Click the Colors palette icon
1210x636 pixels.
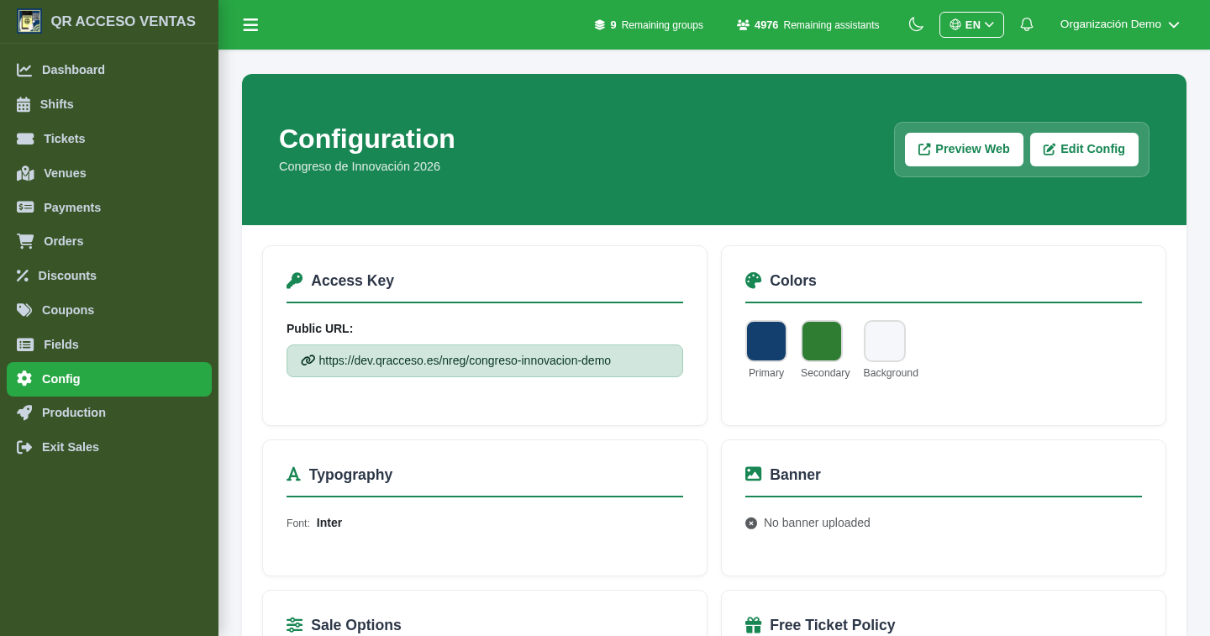pos(754,281)
